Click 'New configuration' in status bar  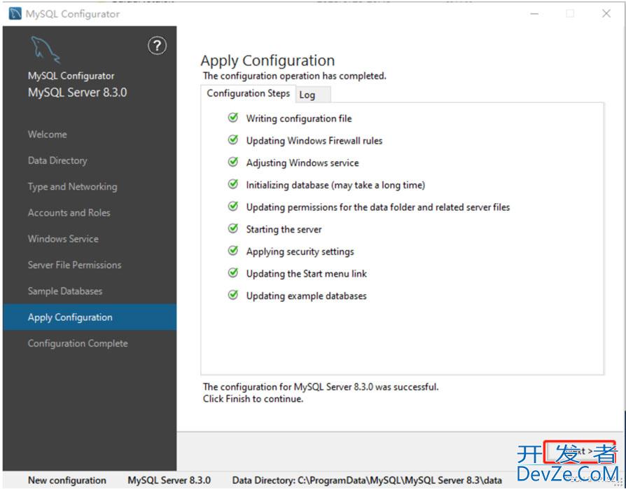[x=67, y=480]
